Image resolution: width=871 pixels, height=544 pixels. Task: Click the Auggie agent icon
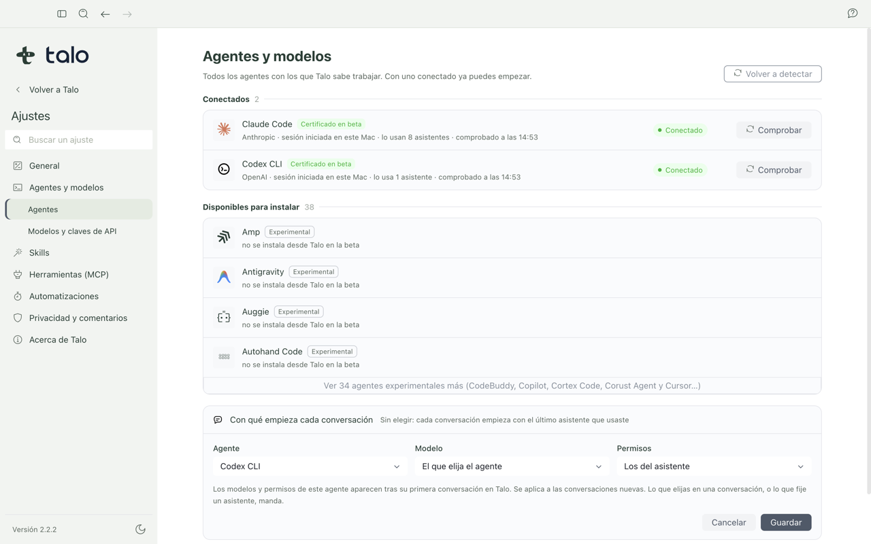224,317
